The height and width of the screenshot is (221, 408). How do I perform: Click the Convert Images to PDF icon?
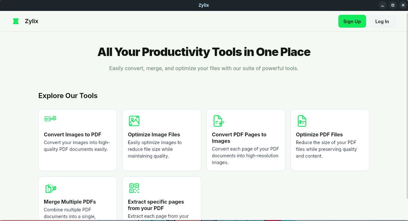click(x=50, y=118)
